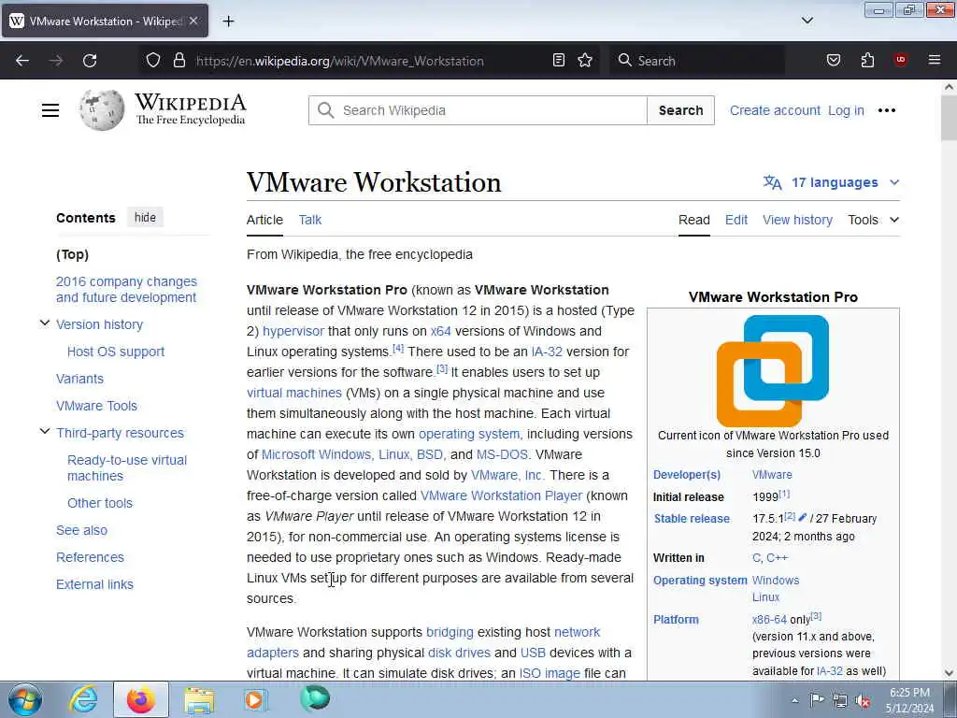Jump to Other tools section
The height and width of the screenshot is (718, 957).
(x=99, y=503)
